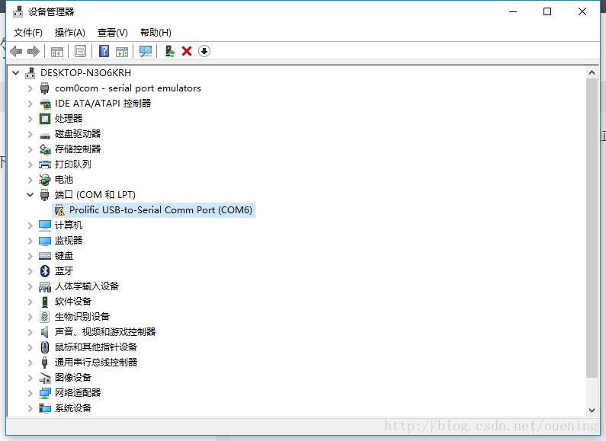Click the 图像设备 camera icon
606x441 pixels.
click(x=45, y=378)
